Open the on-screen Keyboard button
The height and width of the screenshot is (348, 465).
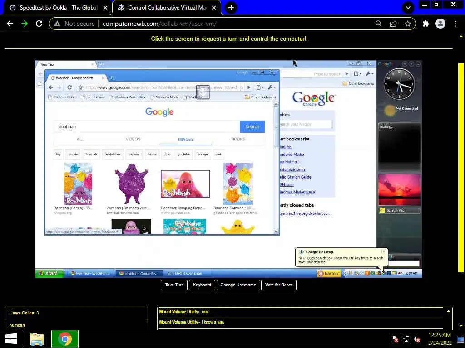pyautogui.click(x=202, y=285)
